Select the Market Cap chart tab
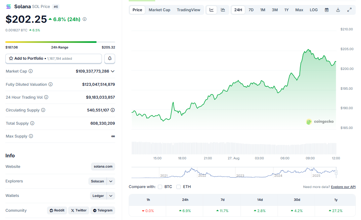The image size is (361, 220). tap(159, 10)
